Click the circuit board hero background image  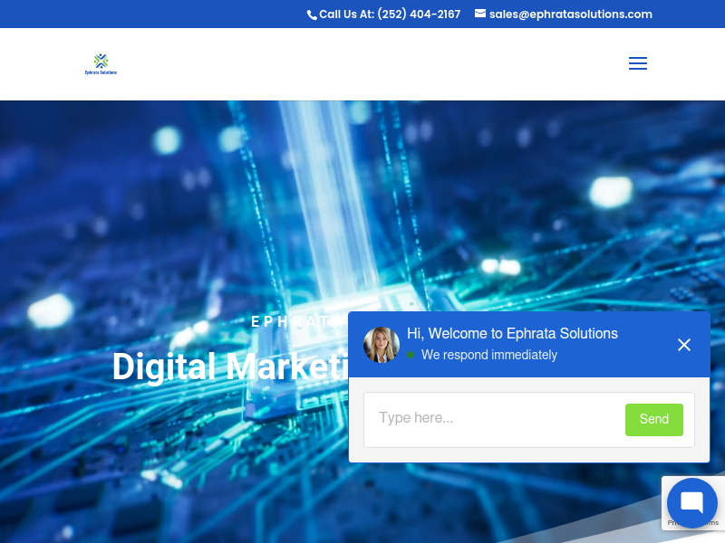pyautogui.click(x=181, y=226)
